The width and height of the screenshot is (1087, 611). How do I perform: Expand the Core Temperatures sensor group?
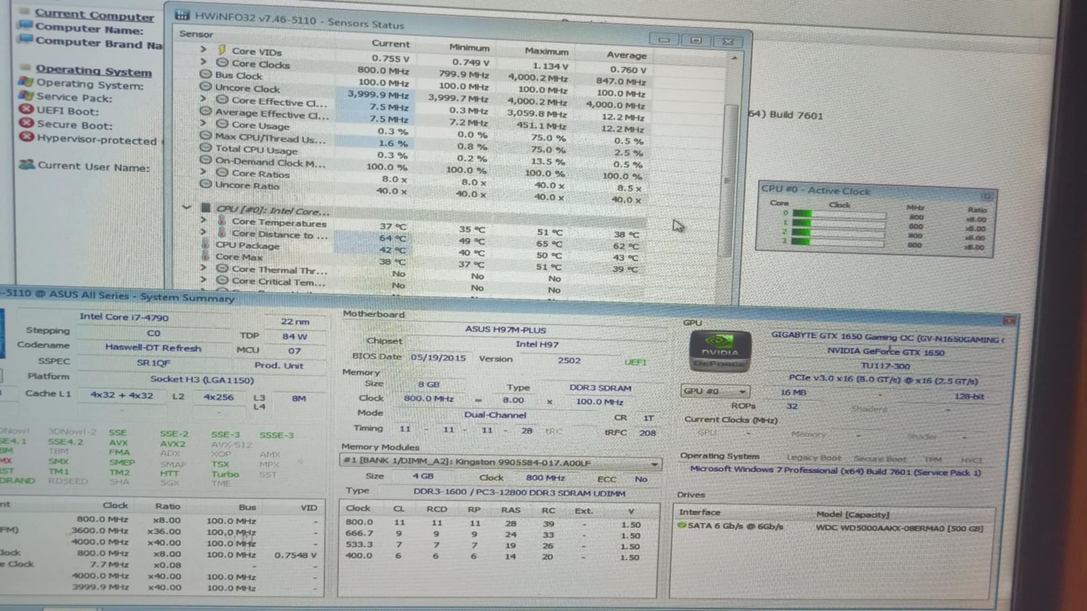pyautogui.click(x=203, y=220)
